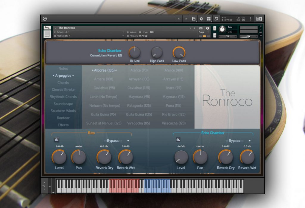Viewport: 305px width, 208px height.
Task: Open Raw section EQ bars icon
Action: 56,139
